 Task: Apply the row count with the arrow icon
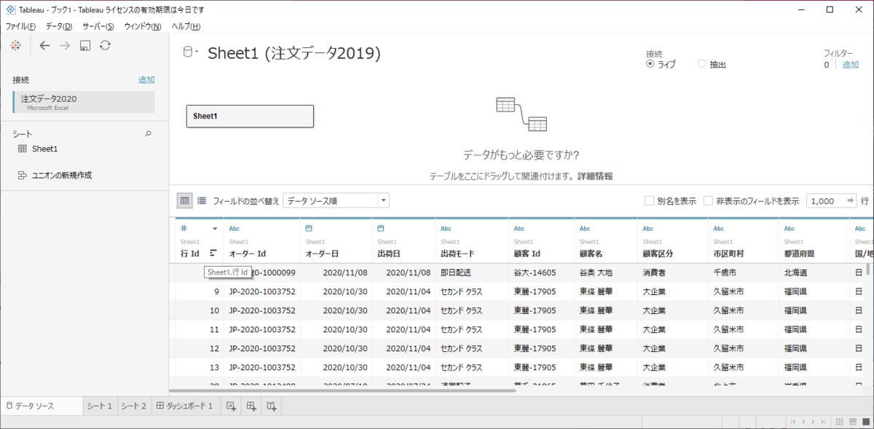click(x=850, y=200)
